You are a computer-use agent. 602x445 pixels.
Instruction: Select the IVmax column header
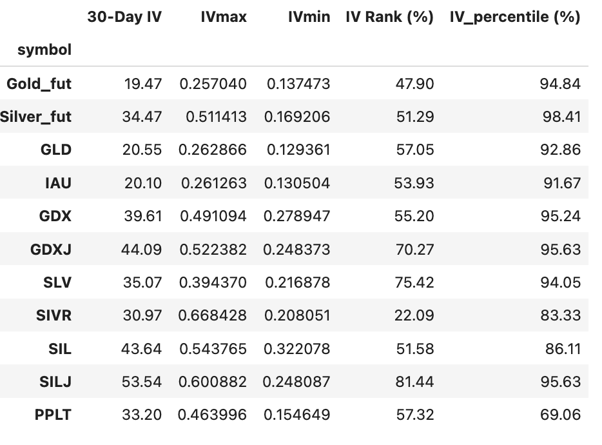click(x=223, y=17)
